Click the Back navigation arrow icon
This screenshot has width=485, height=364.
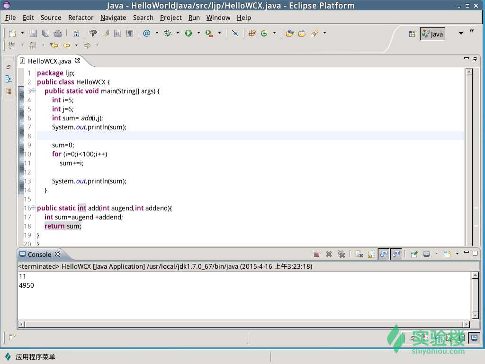click(66, 46)
